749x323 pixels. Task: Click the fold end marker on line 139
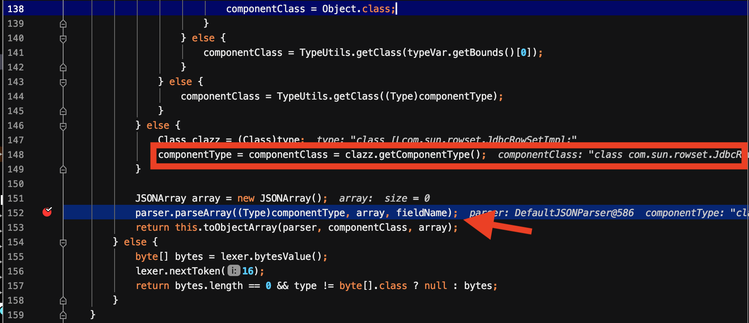(63, 24)
